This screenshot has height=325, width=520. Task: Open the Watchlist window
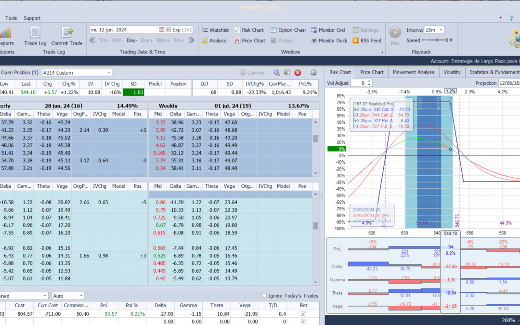pos(215,30)
